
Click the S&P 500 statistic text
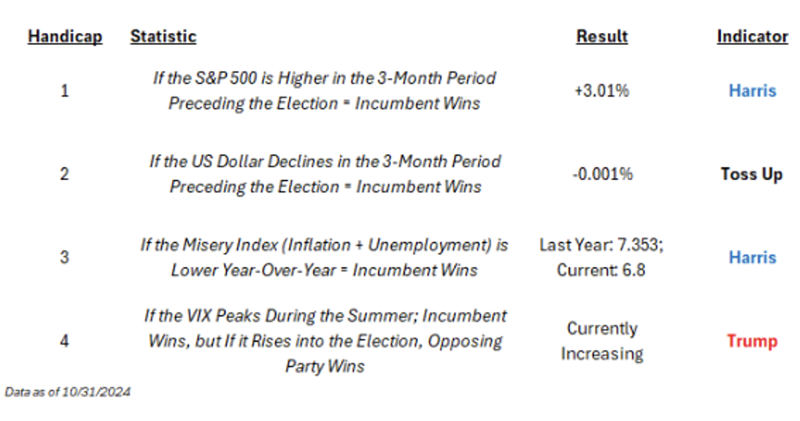(325, 90)
